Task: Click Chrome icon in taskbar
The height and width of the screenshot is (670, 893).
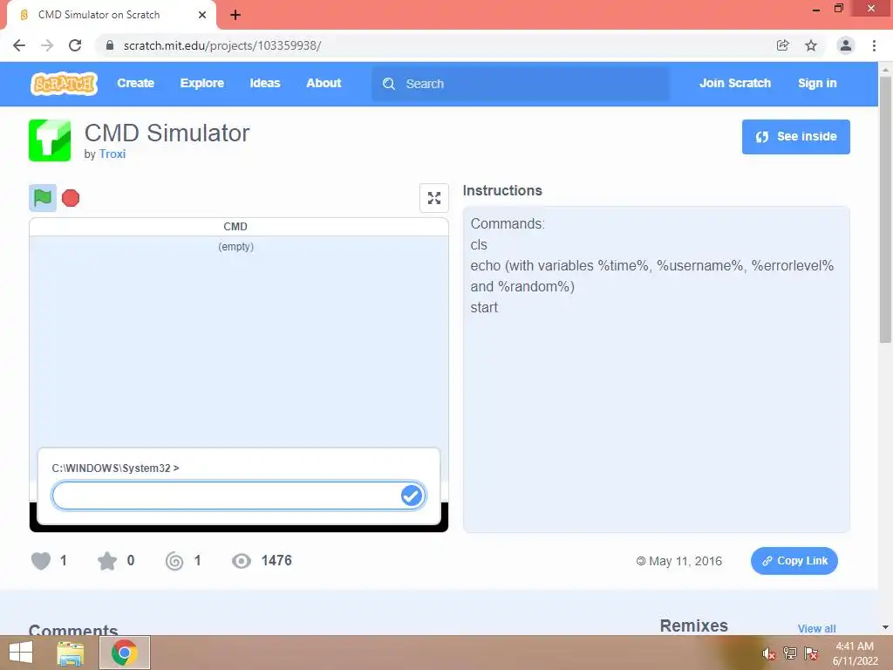Action: (125, 653)
